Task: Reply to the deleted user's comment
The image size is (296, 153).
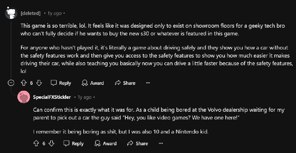Action: click(61, 83)
